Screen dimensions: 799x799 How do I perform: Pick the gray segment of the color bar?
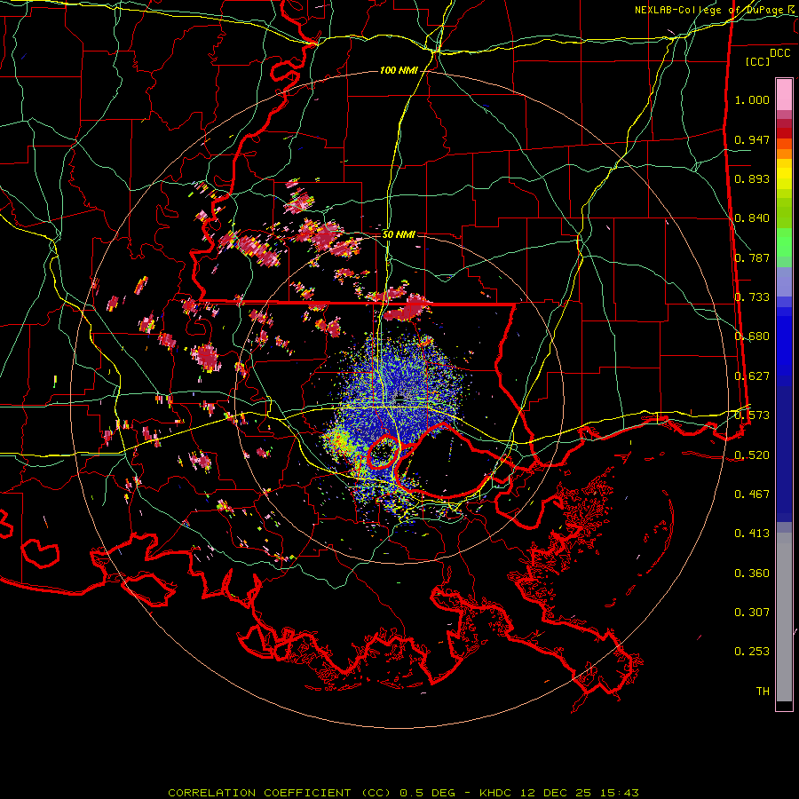[x=784, y=617]
